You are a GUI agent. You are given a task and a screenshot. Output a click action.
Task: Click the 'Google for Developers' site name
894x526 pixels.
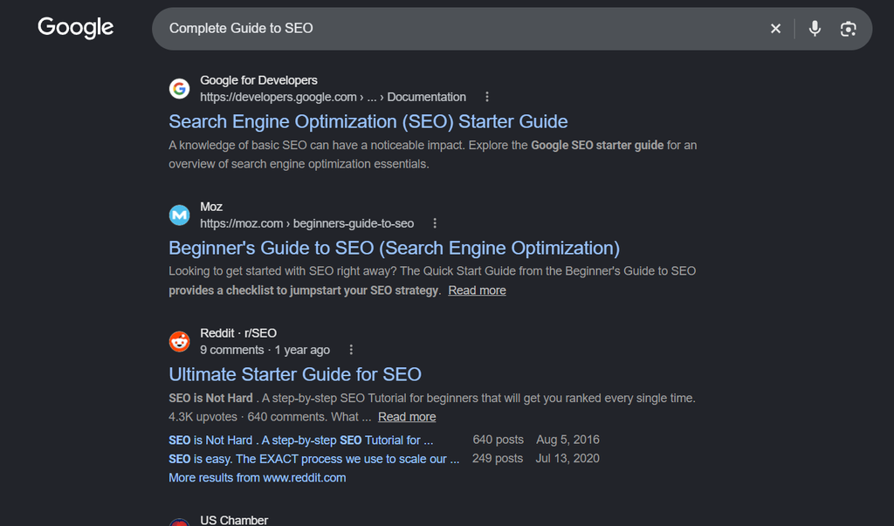click(x=258, y=80)
